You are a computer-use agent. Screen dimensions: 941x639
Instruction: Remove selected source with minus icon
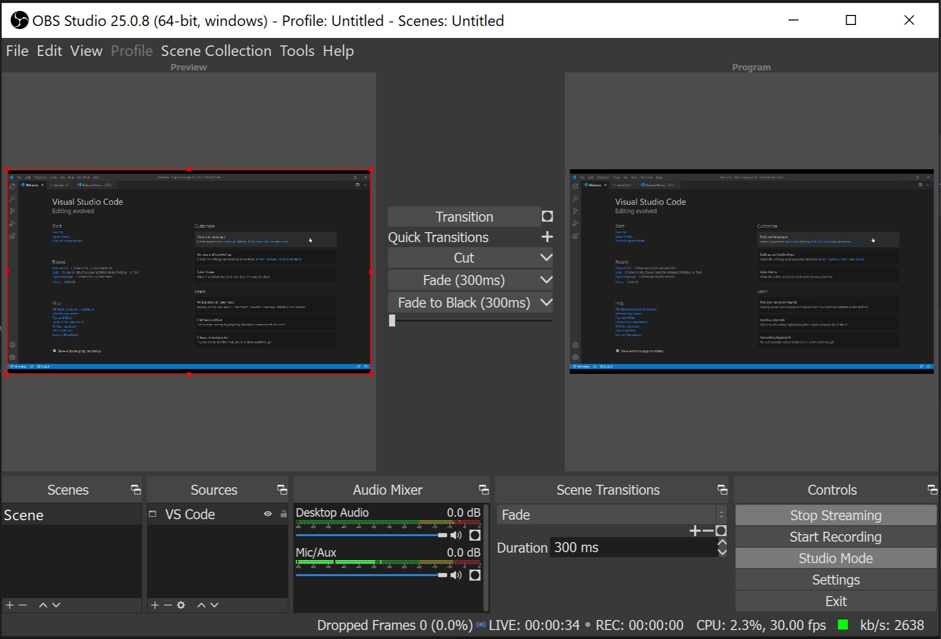[x=168, y=605]
